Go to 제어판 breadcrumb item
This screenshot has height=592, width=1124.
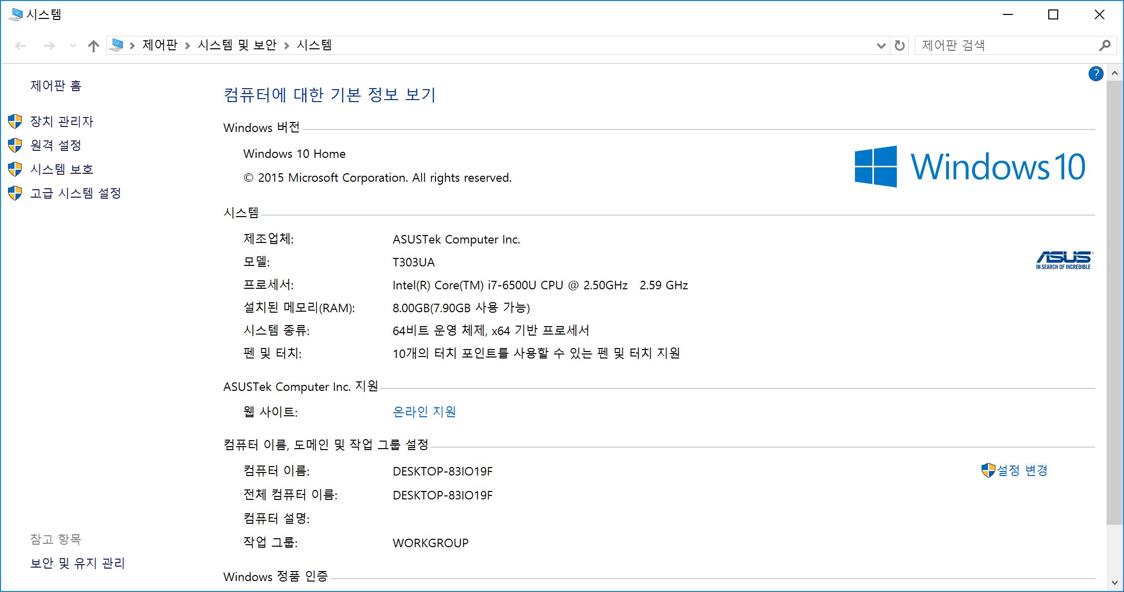[x=159, y=45]
